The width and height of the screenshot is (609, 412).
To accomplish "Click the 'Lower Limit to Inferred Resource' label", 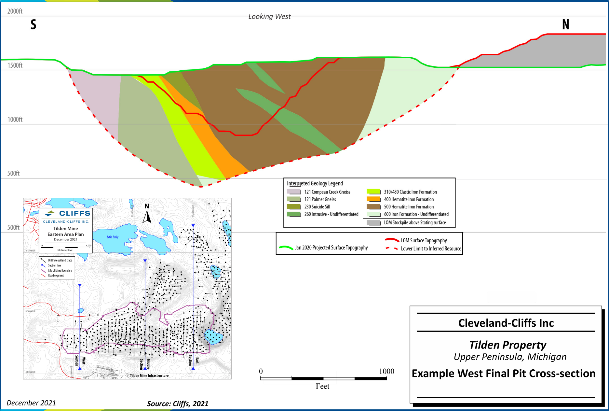I will coord(431,249).
